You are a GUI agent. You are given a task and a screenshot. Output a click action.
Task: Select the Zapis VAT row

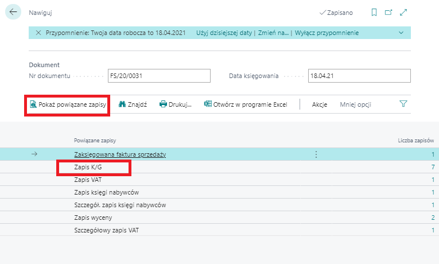pyautogui.click(x=219, y=180)
